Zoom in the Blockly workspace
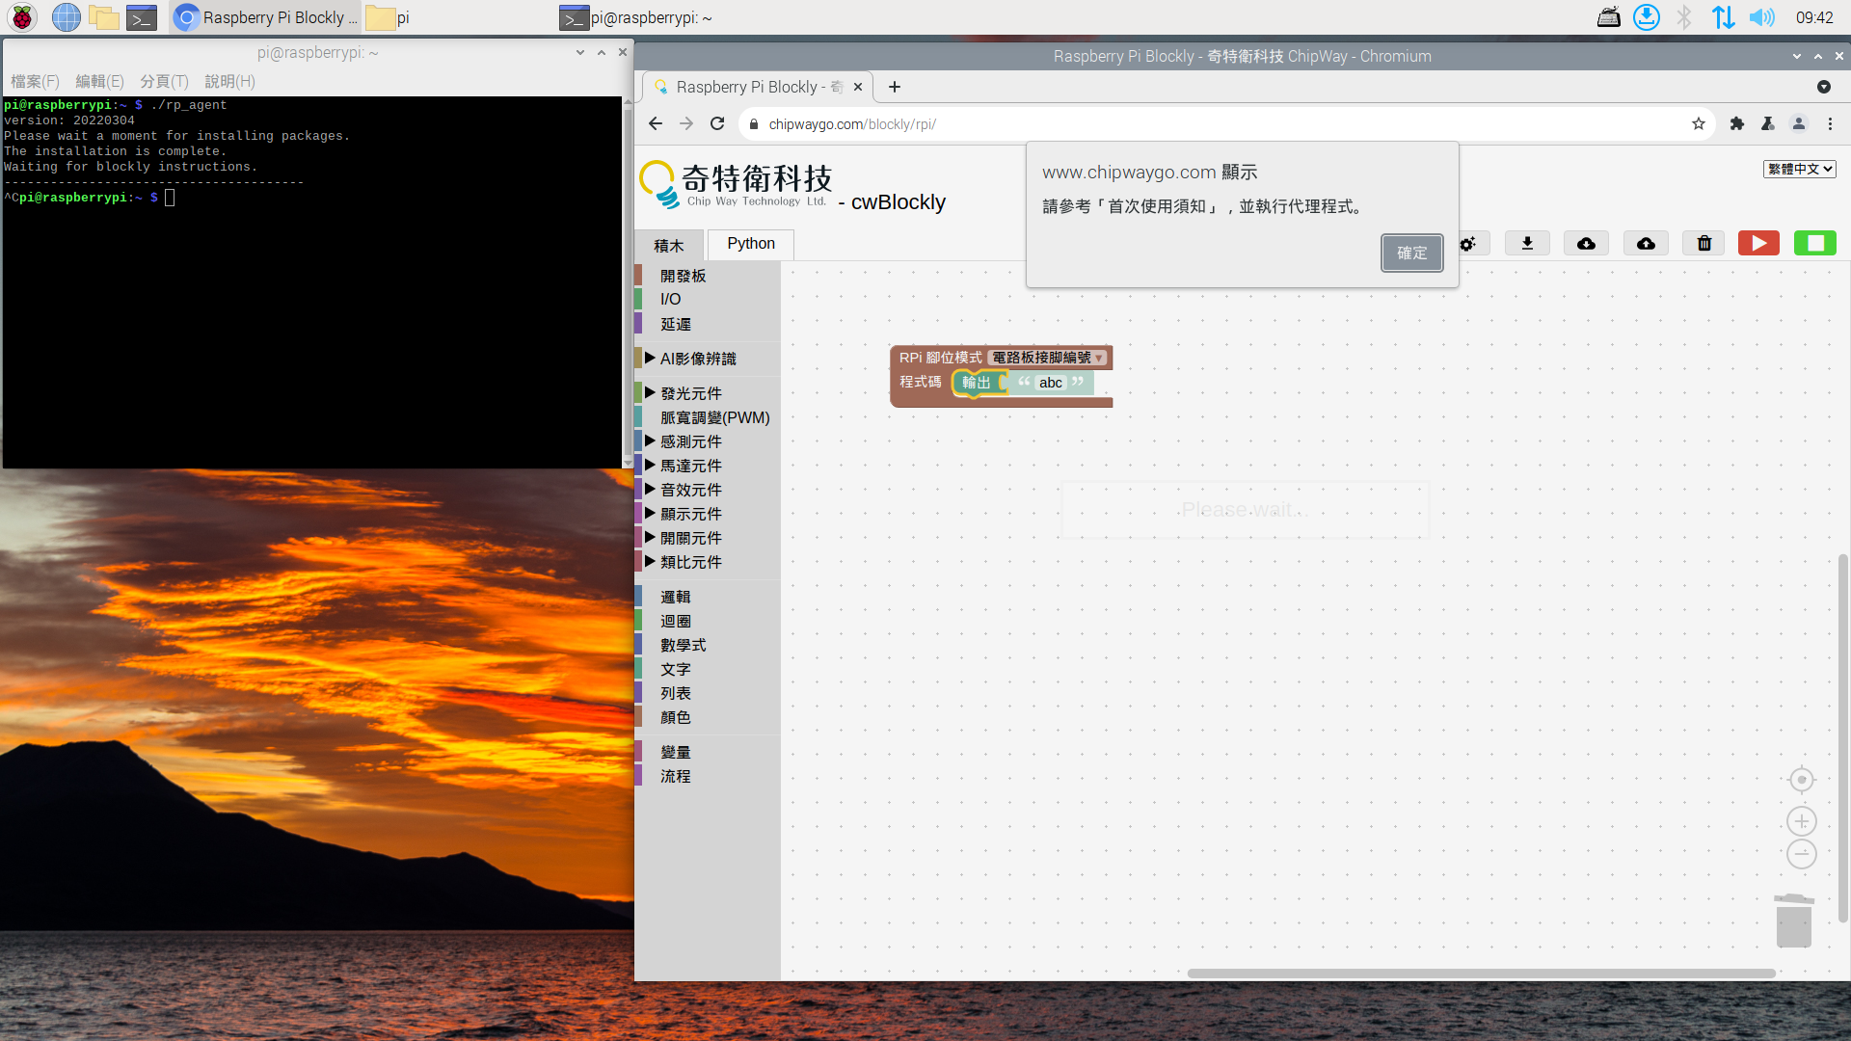Viewport: 1851px width, 1041px height. (x=1801, y=821)
